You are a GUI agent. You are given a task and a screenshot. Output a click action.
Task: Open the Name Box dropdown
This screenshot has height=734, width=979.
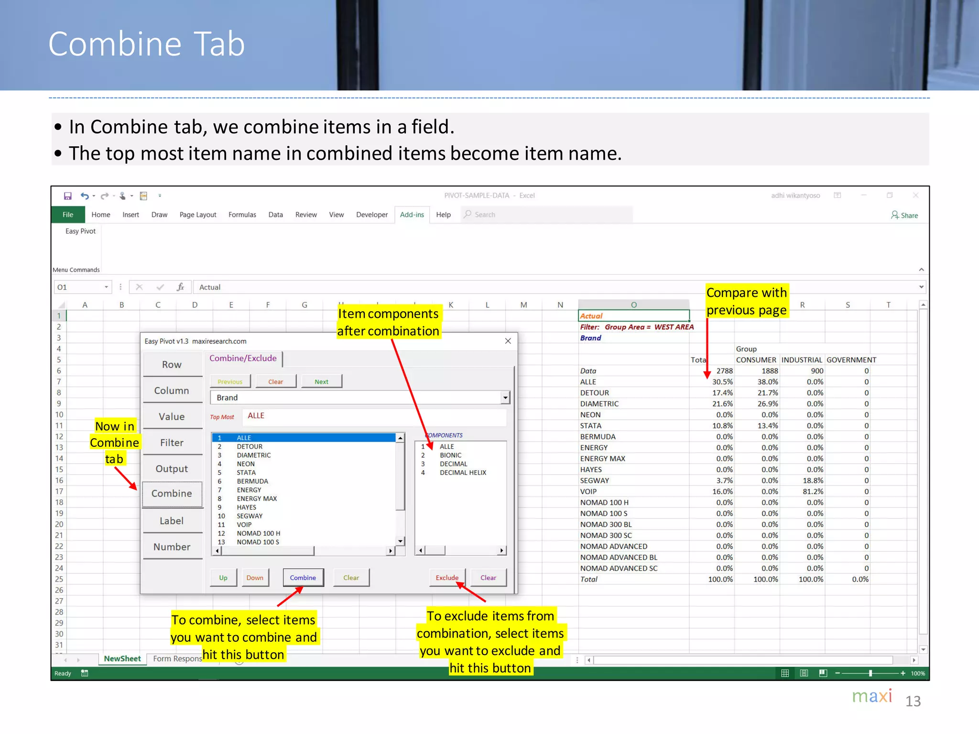tap(106, 287)
